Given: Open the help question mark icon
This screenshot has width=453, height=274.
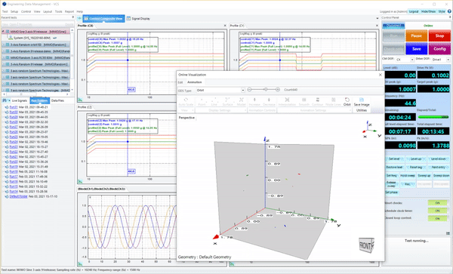Looking at the screenshot, I should (x=449, y=11).
